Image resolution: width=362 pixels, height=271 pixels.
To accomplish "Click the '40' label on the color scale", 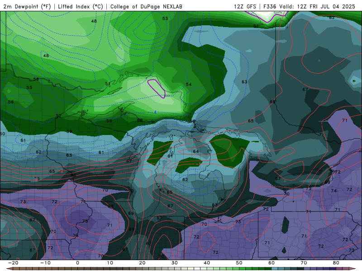I will [207, 263].
